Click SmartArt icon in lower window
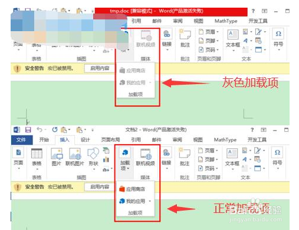Viewport: 299px width, 230px height. click(106, 151)
